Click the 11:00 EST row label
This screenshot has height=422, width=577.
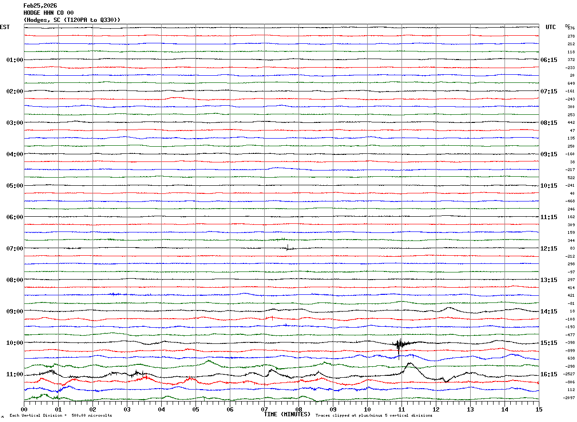pyautogui.click(x=15, y=374)
